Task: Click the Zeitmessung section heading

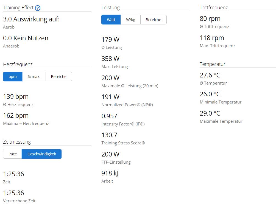Action: (17, 142)
